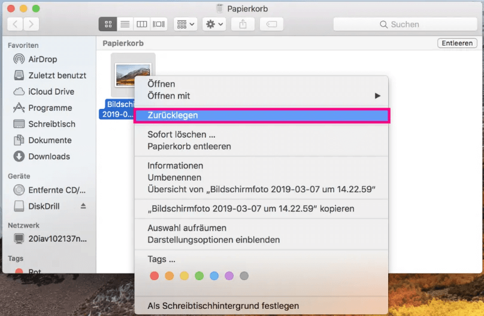Open the gear action menu dropdown
Image resolution: width=484 pixels, height=316 pixels.
[x=214, y=25]
